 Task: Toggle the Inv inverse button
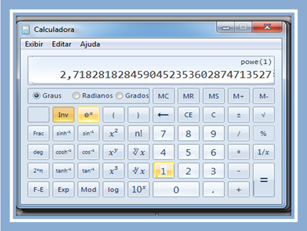[64, 115]
